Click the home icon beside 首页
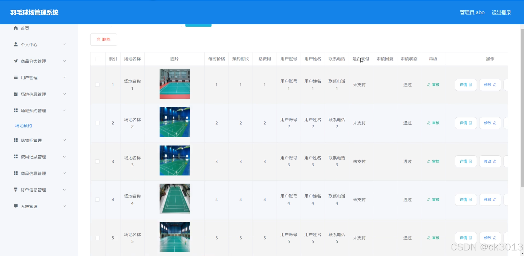This screenshot has height=256, width=524. click(x=16, y=28)
